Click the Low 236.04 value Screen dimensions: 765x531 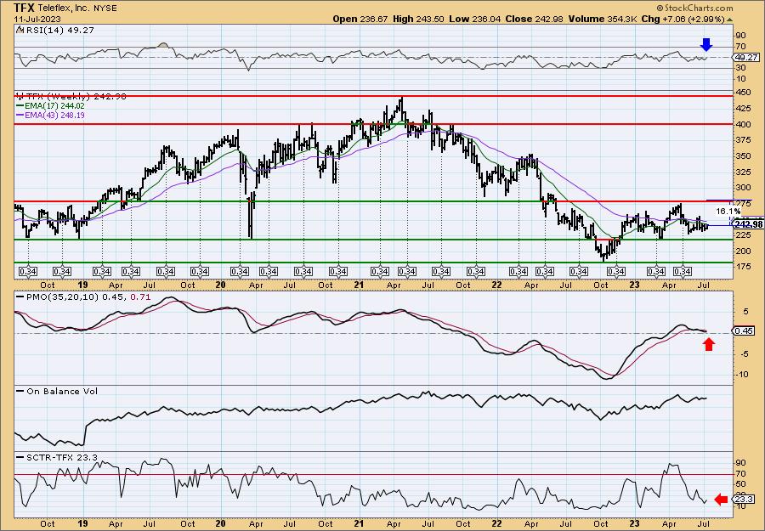[475, 19]
